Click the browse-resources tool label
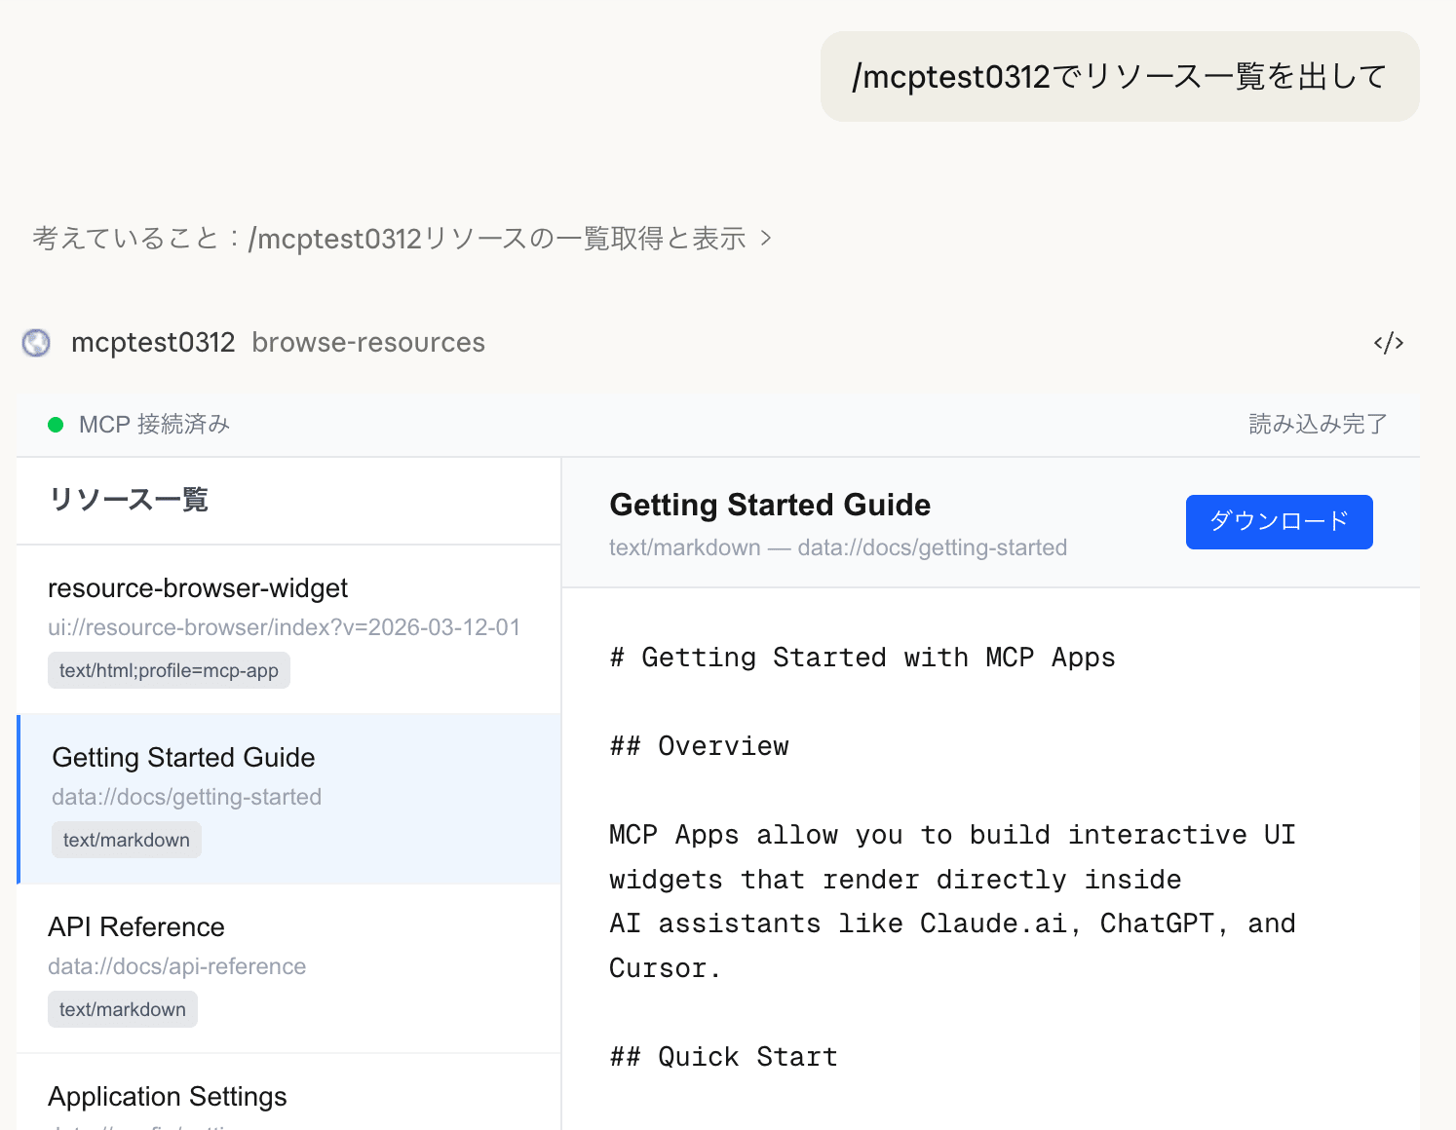 (367, 343)
